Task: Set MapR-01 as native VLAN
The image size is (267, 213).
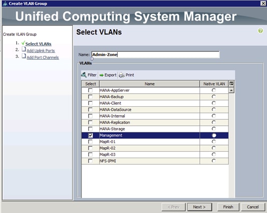Action: tap(214, 142)
